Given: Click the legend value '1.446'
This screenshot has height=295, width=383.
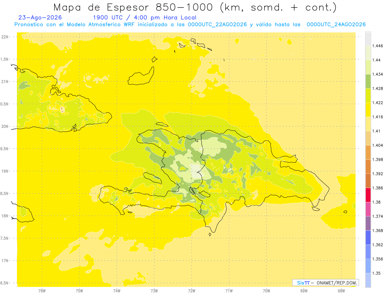Looking at the screenshot, I should [x=377, y=46].
